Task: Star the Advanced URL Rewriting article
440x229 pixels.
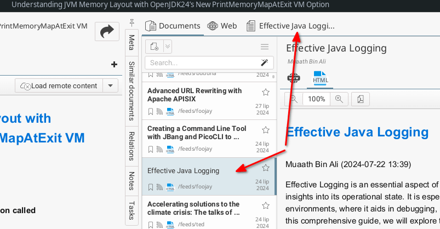Action: [266, 91]
